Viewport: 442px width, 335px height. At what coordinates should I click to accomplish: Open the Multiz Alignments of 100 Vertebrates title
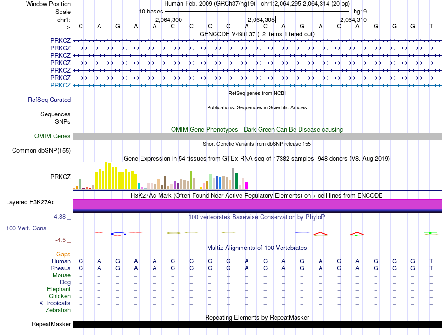pos(257,248)
